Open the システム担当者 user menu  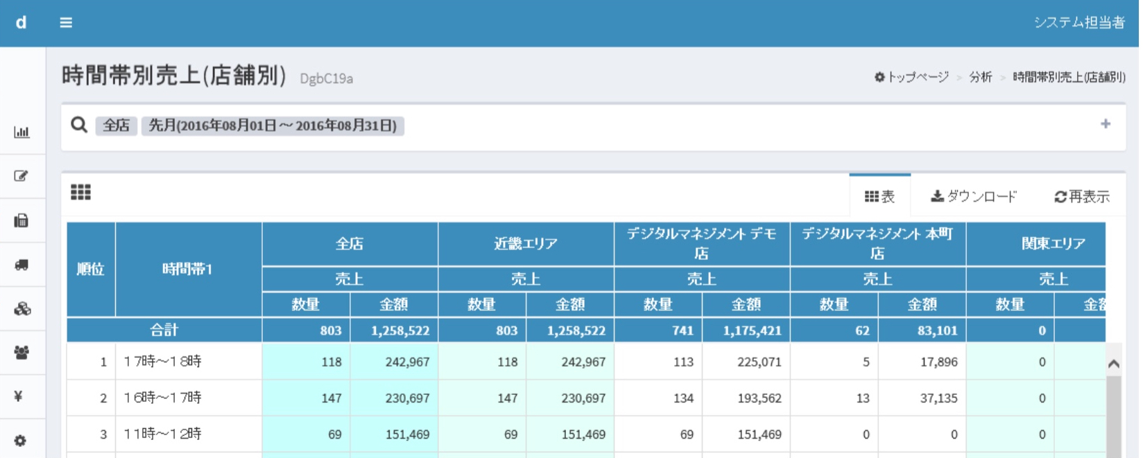pos(1079,23)
